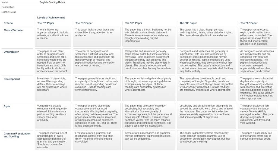The height and width of the screenshot is (151, 278).
Task: Click the Development criteria row label
Action: pyautogui.click(x=12, y=79)
